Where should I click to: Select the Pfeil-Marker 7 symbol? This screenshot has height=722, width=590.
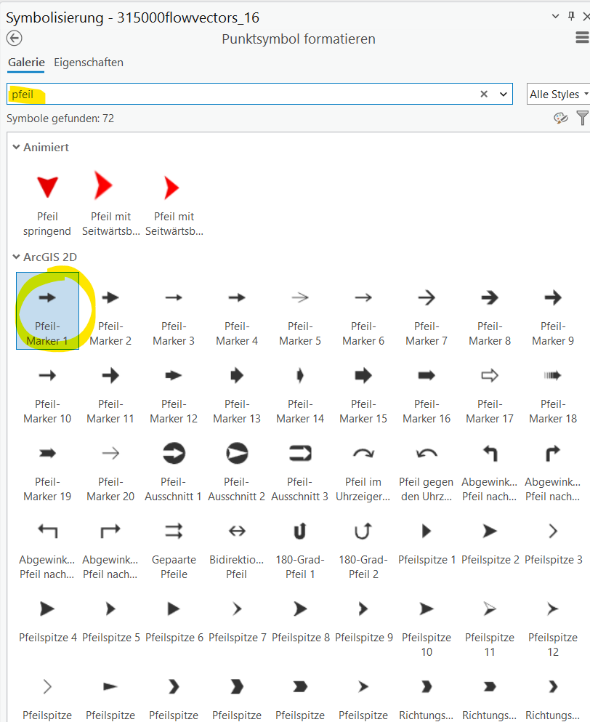[x=427, y=310]
